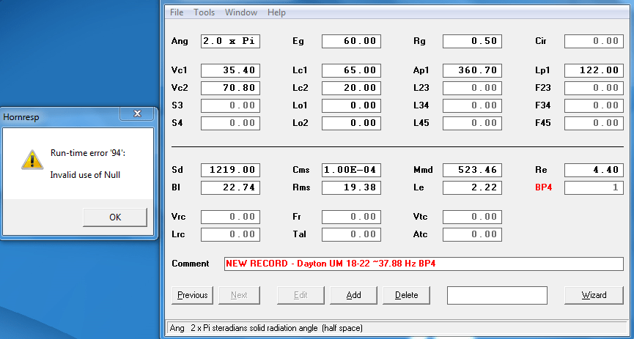Select the Cir input field

pos(594,41)
